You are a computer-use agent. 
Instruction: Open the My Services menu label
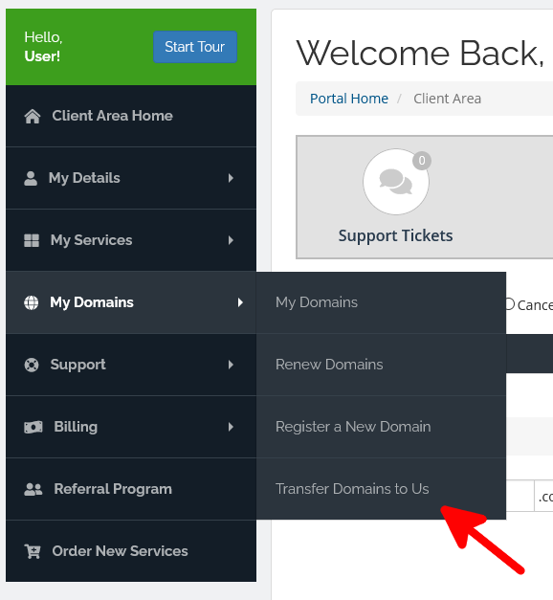click(x=91, y=240)
